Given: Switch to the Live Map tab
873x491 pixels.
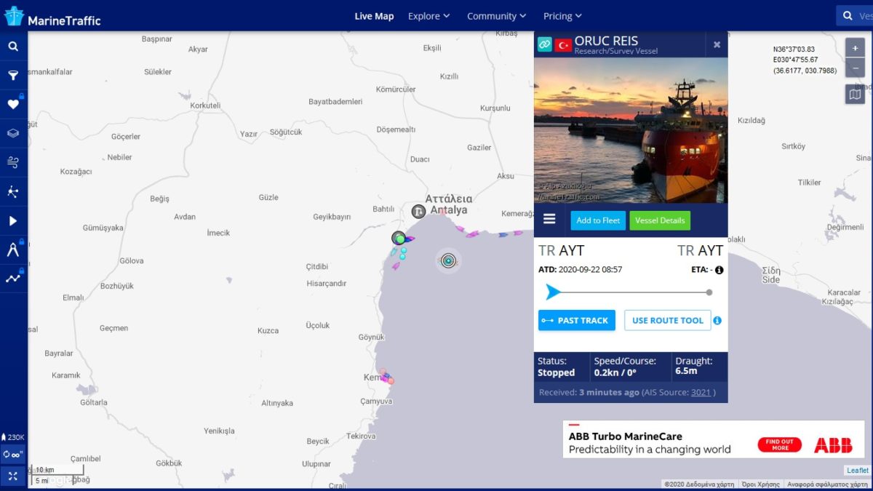Looking at the screenshot, I should pos(374,16).
